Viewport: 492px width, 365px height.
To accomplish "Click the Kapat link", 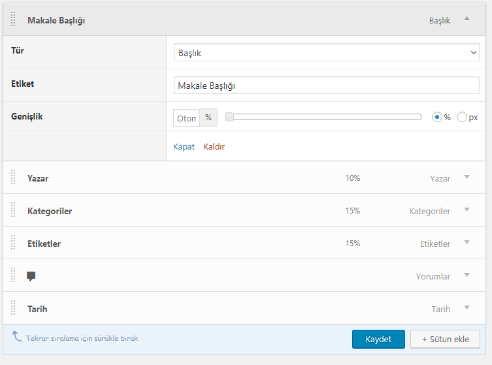I will pos(184,146).
